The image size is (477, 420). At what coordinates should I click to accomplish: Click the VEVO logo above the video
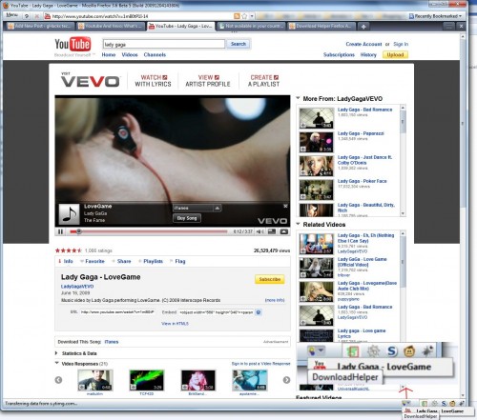tap(91, 80)
